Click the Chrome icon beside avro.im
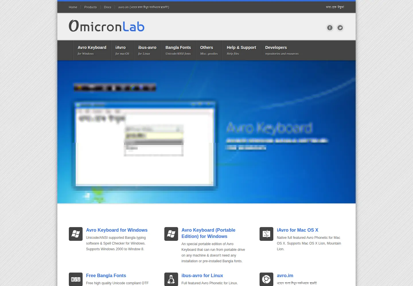413x286 pixels. click(266, 279)
